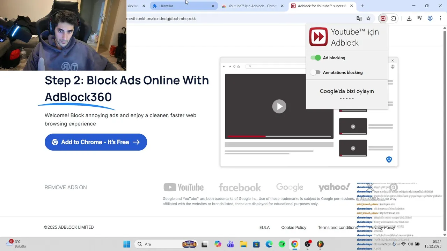Viewport: 447px width, 251px height.
Task: Open OBS Studio from taskbar
Action: [x=308, y=244]
